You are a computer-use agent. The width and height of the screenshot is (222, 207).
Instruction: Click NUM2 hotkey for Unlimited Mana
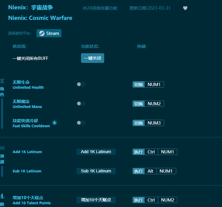pos(154,103)
